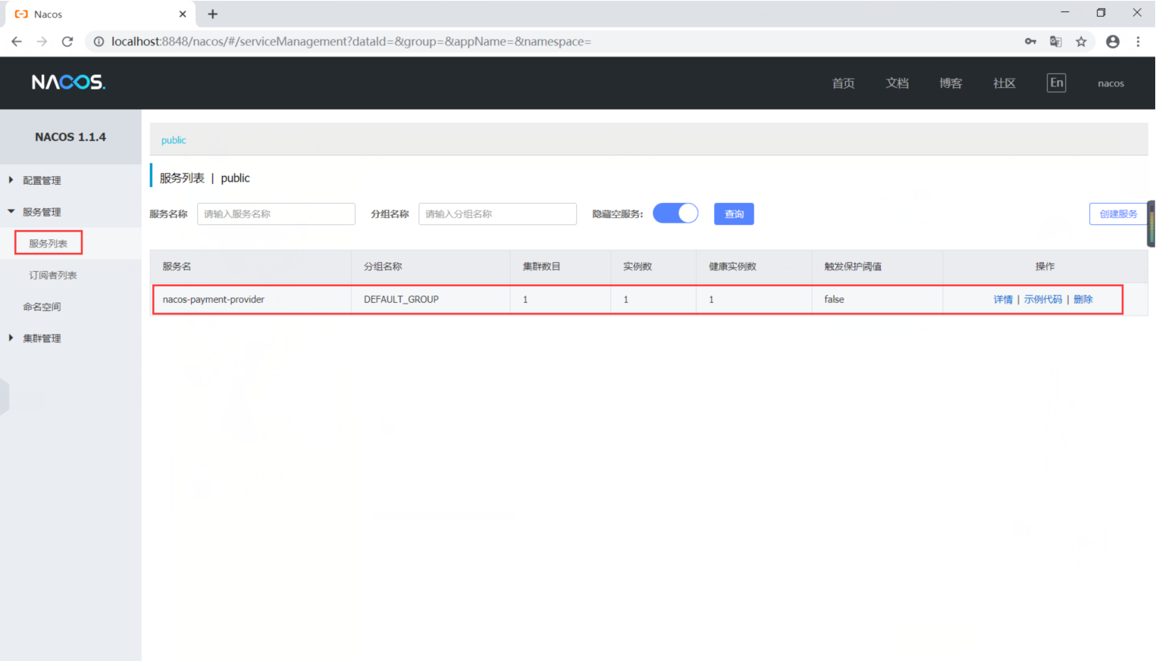Open 订阅者列表 in the sidebar
1156x661 pixels.
(x=53, y=275)
